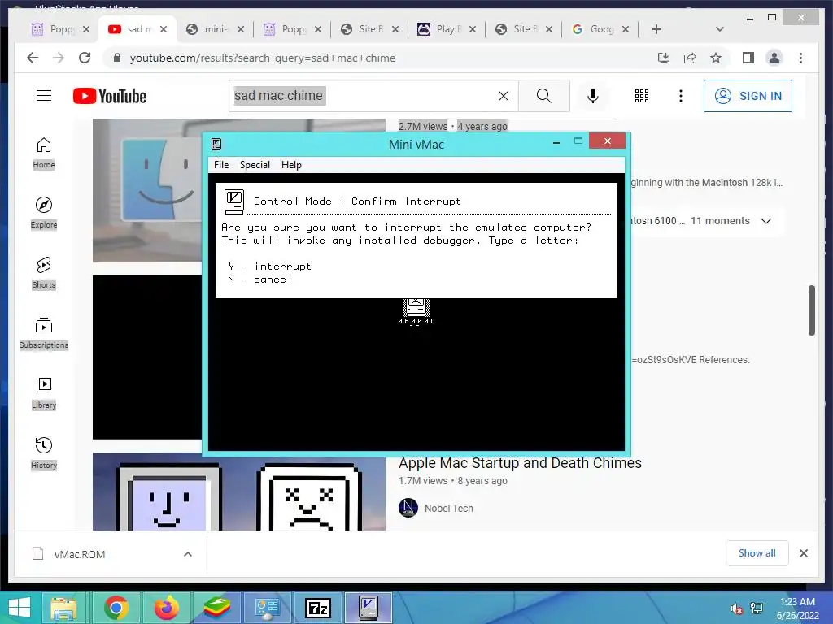Open 7-Zip from the taskbar
This screenshot has width=833, height=624.
pyautogui.click(x=318, y=608)
